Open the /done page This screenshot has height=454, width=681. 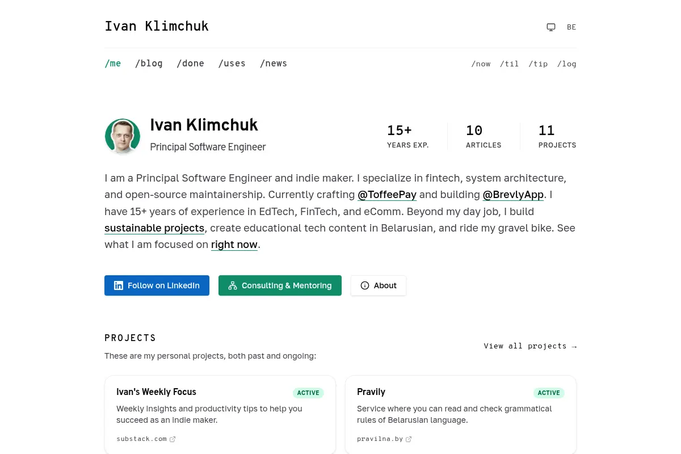click(190, 64)
